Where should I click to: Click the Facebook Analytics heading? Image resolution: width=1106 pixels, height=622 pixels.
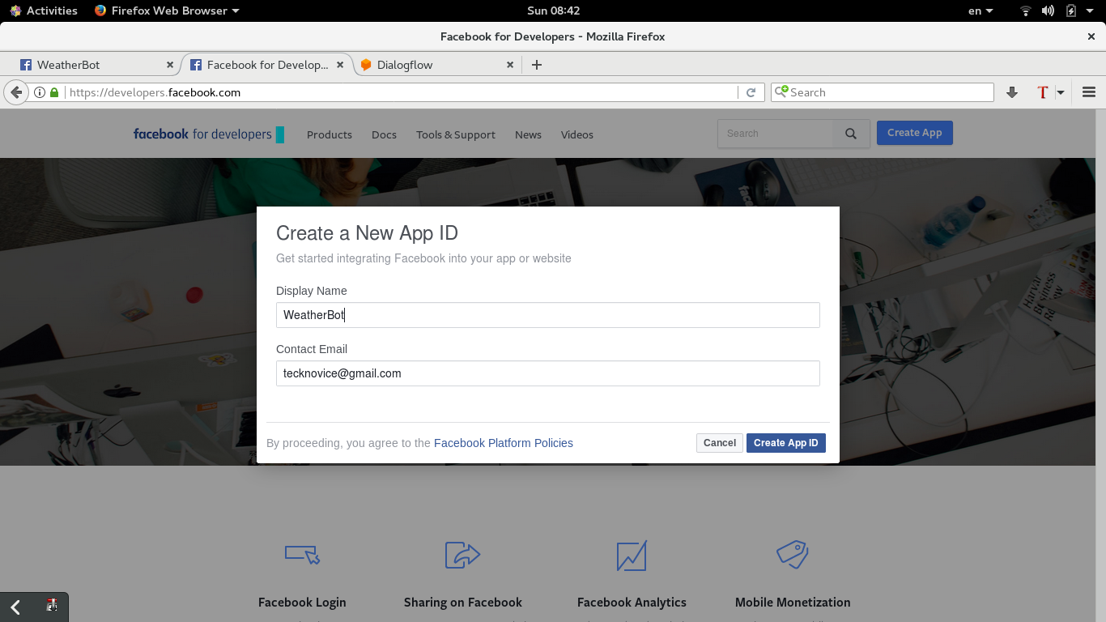coord(632,603)
